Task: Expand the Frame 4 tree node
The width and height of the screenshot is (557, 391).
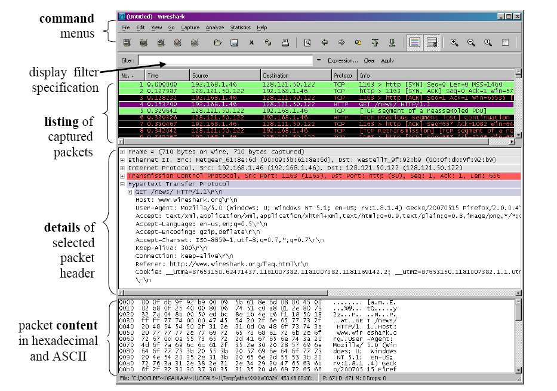Action: [122, 152]
